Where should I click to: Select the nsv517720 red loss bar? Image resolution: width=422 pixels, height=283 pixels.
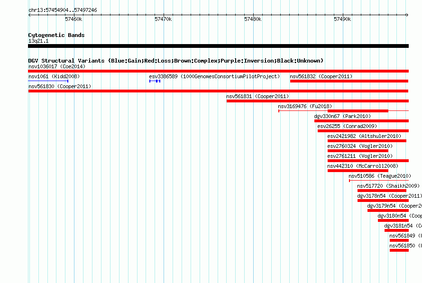[382, 191]
